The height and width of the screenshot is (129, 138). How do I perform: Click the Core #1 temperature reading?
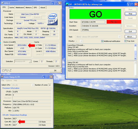coord(25,125)
